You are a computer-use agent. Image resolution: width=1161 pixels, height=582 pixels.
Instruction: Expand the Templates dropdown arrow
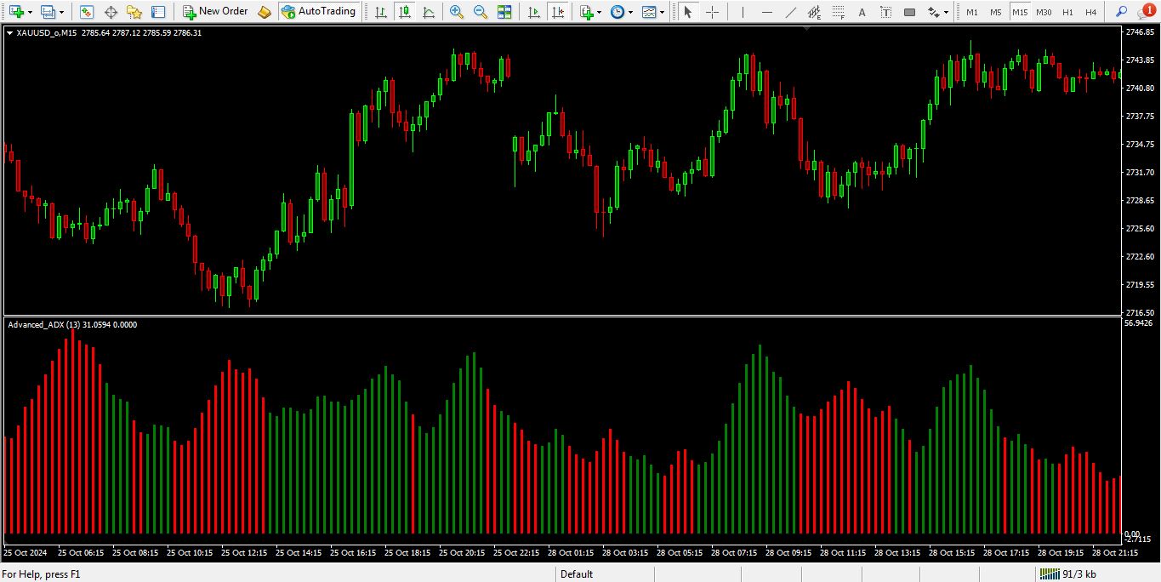(662, 12)
